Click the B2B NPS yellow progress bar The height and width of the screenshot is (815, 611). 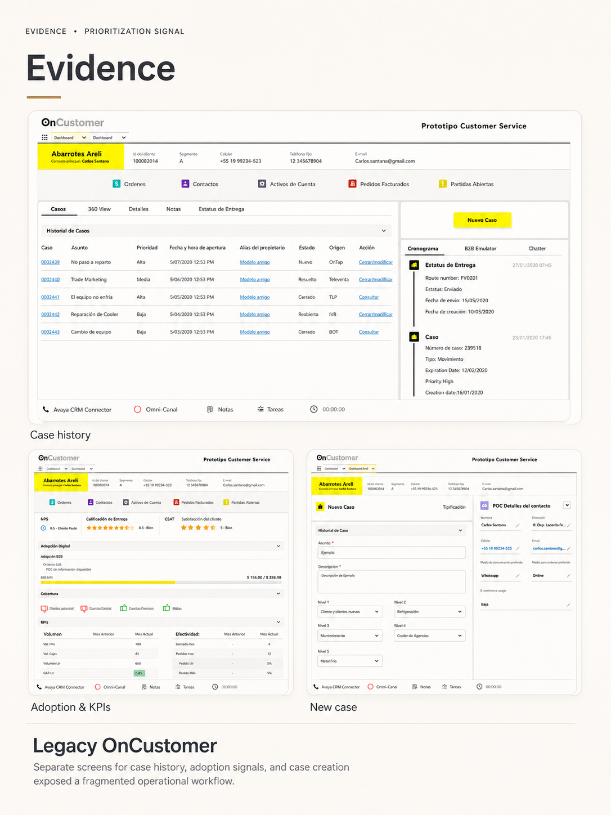pyautogui.click(x=108, y=582)
